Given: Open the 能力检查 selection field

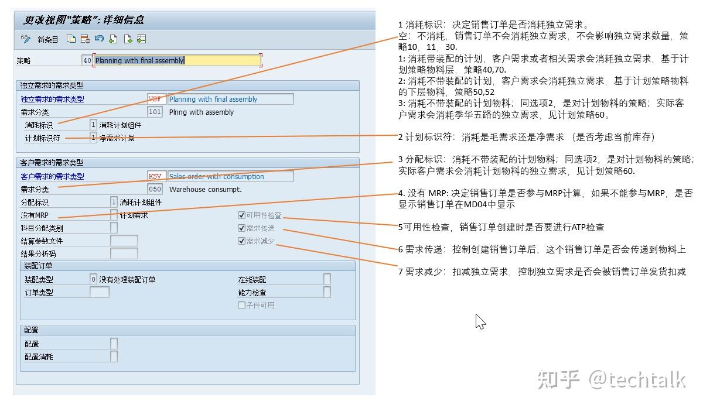Looking at the screenshot, I should (326, 293).
